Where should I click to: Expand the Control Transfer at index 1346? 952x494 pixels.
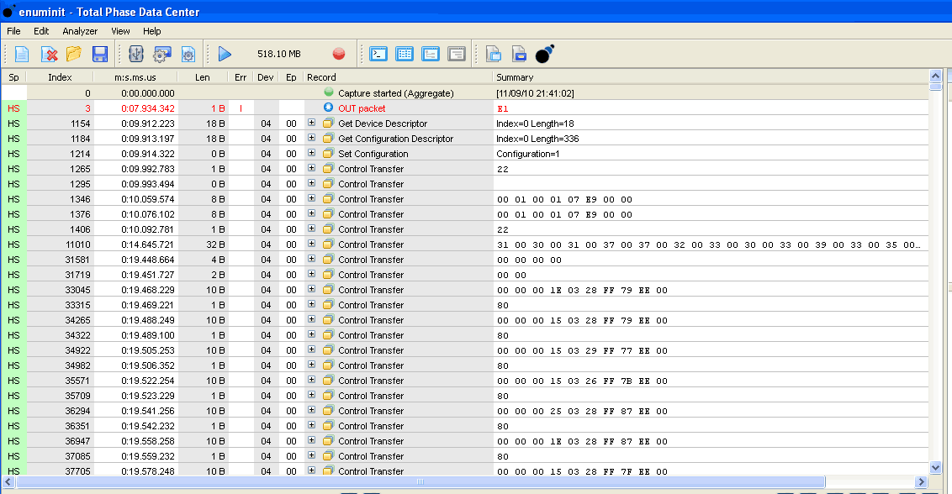click(311, 198)
